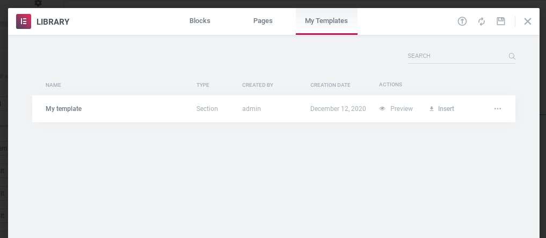
Task: Select the My template row name
Action: coord(64,109)
